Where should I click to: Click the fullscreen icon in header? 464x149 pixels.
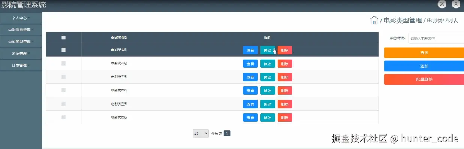click(x=442, y=4)
